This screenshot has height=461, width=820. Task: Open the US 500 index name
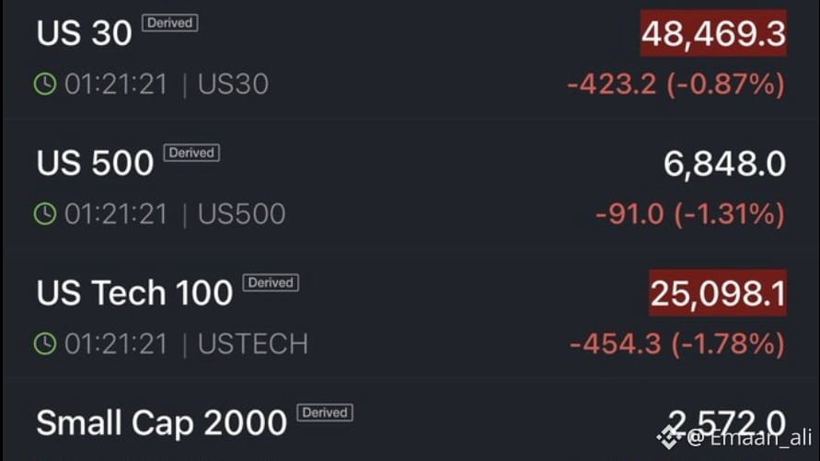95,164
